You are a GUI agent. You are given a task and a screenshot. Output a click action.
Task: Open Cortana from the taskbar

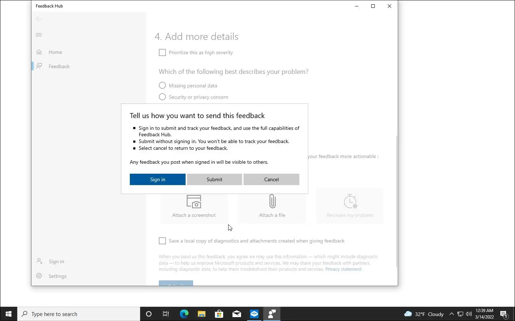[149, 314]
